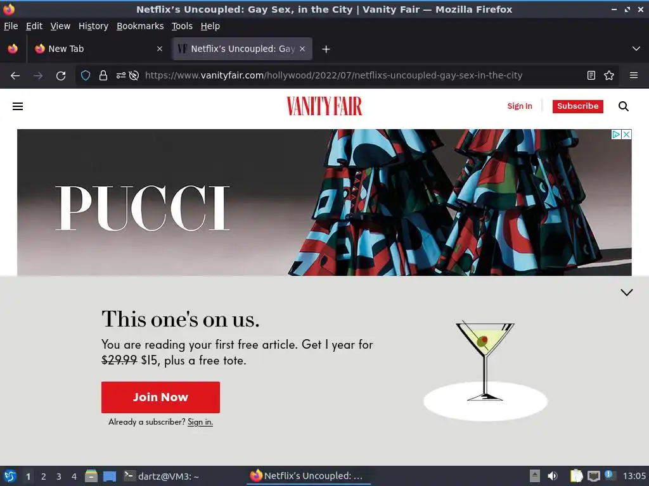Click the Vanity Fair logo
The height and width of the screenshot is (486, 649).
(324, 106)
